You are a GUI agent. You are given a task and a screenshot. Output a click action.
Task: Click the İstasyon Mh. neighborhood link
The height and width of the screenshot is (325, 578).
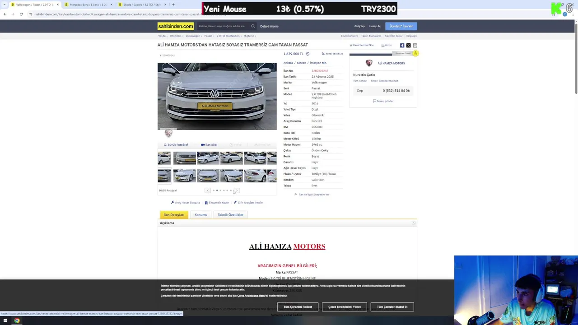318,63
